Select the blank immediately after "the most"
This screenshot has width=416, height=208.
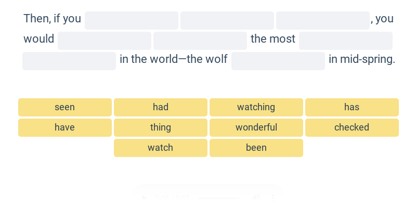[x=346, y=41]
